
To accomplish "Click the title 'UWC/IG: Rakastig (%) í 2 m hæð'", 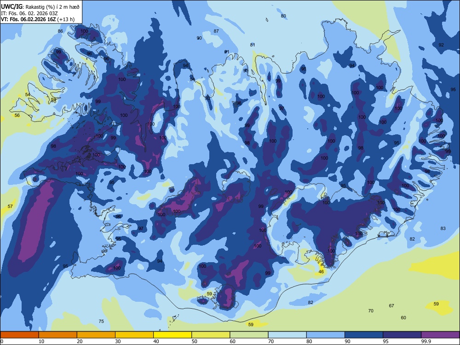I will 40,7.
